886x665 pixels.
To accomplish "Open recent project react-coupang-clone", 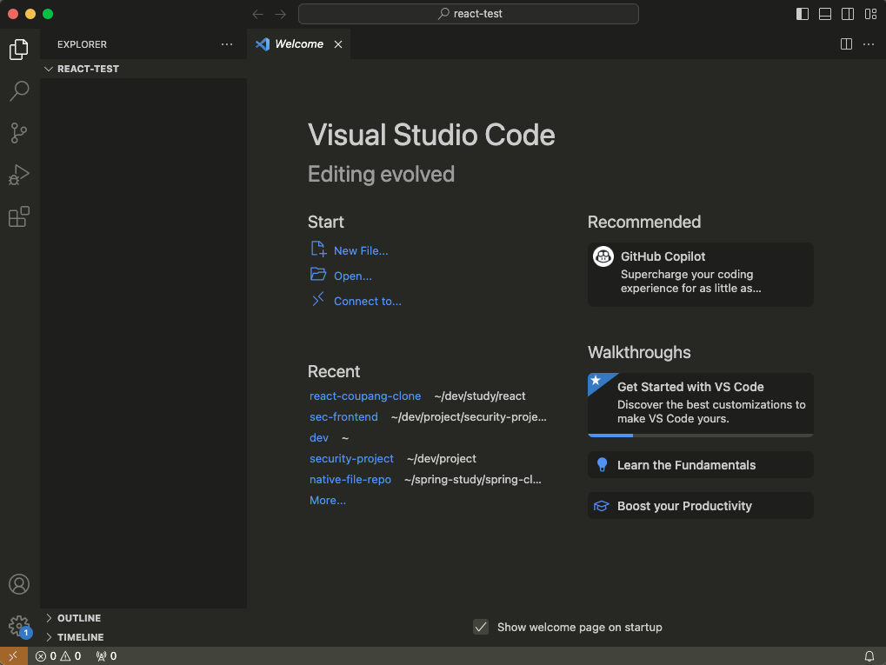I will (365, 396).
